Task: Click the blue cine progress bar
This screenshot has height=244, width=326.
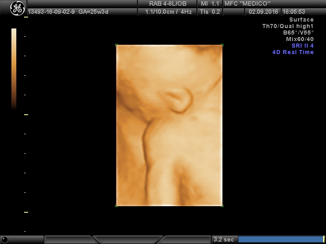Action: click(280, 240)
